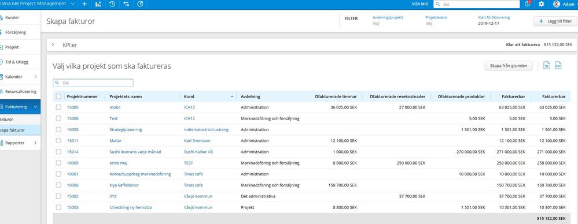
Task: Tick checkbox for 10005 erste maj
Action: pos(58,163)
